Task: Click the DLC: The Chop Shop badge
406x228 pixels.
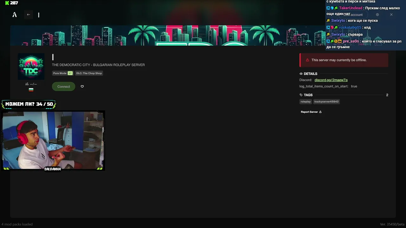Action: [x=89, y=73]
